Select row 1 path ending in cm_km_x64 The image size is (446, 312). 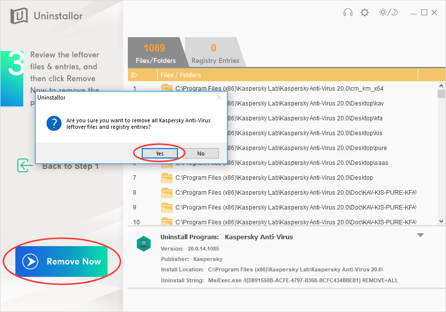tap(279, 88)
